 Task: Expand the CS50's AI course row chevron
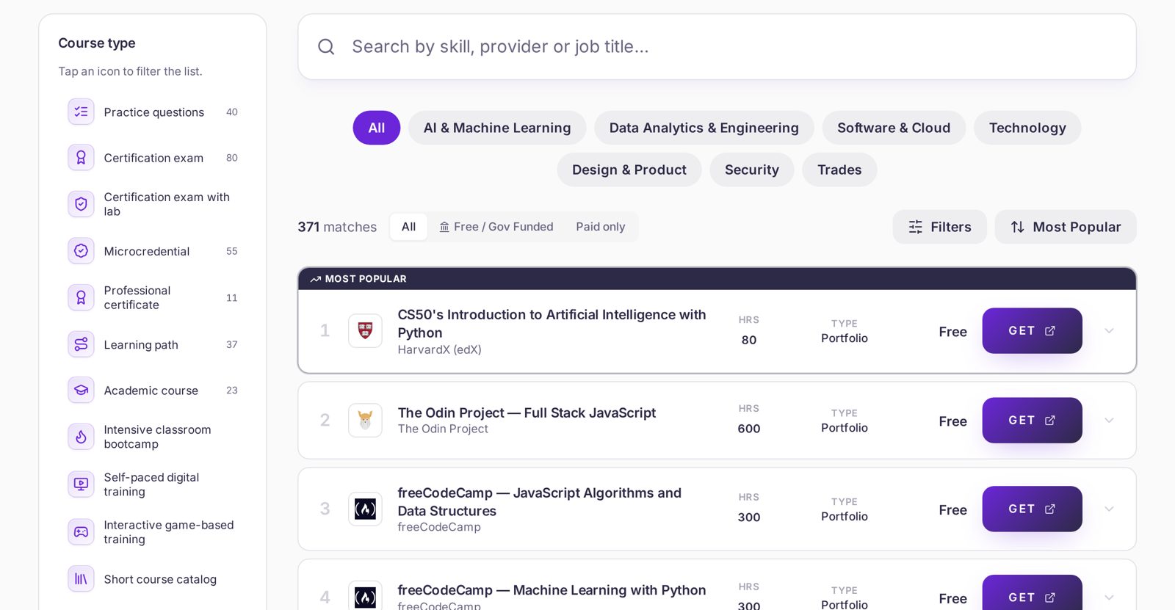pyautogui.click(x=1109, y=331)
